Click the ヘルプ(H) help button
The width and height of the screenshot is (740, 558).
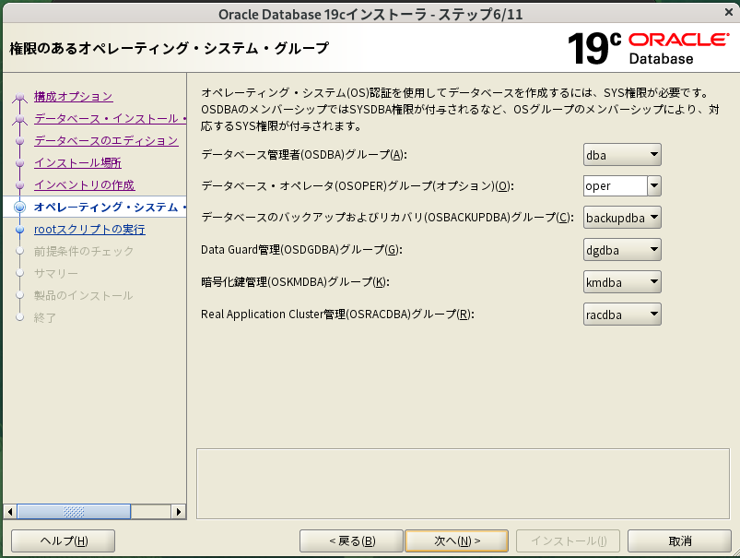pyautogui.click(x=64, y=541)
